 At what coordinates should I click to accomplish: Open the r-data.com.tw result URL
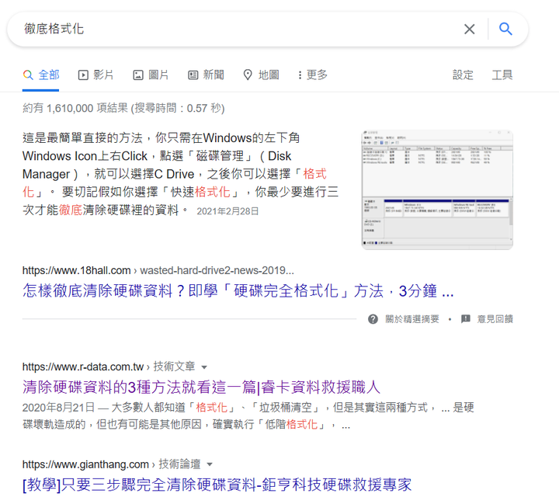[109, 367]
